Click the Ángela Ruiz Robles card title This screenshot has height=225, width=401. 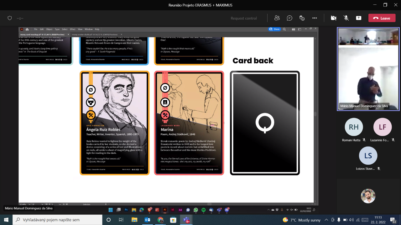pos(103,129)
